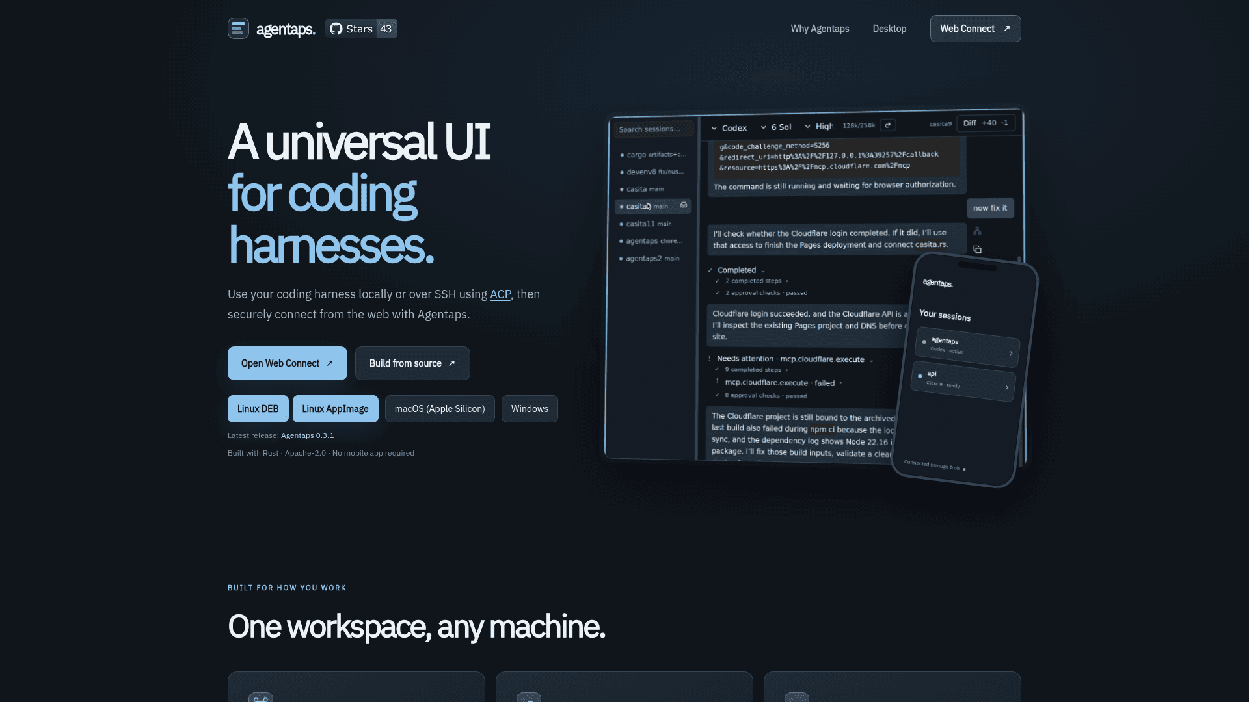Click the 128k/258k token counter
The width and height of the screenshot is (1249, 702).
pyautogui.click(x=859, y=125)
